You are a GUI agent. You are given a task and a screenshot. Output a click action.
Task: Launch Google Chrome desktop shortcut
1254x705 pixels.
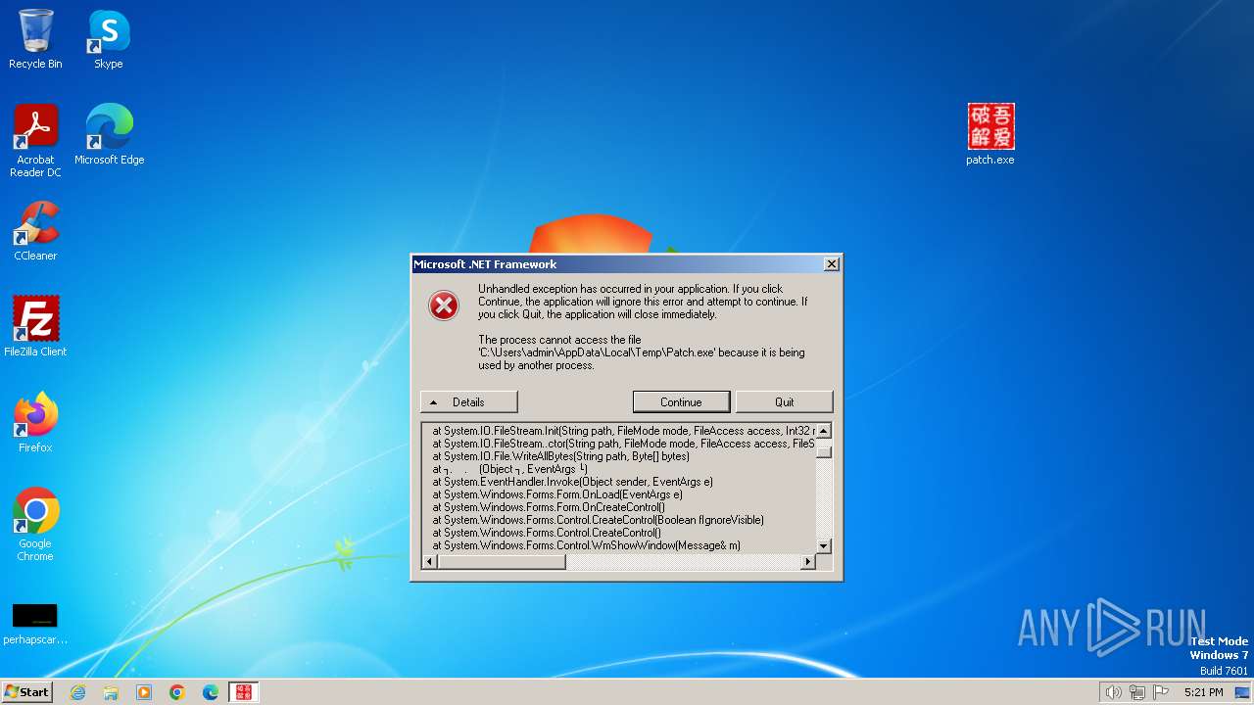click(x=35, y=524)
